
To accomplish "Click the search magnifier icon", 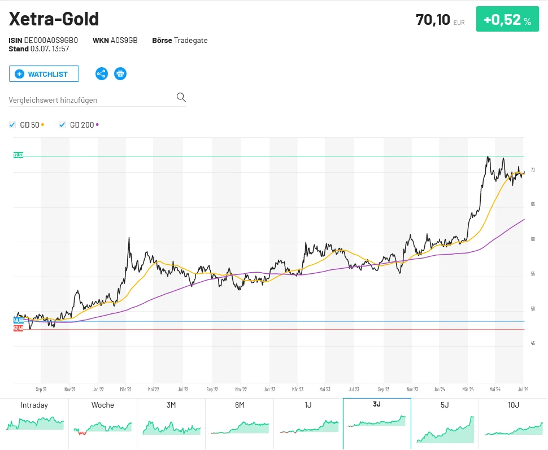I will click(x=181, y=97).
